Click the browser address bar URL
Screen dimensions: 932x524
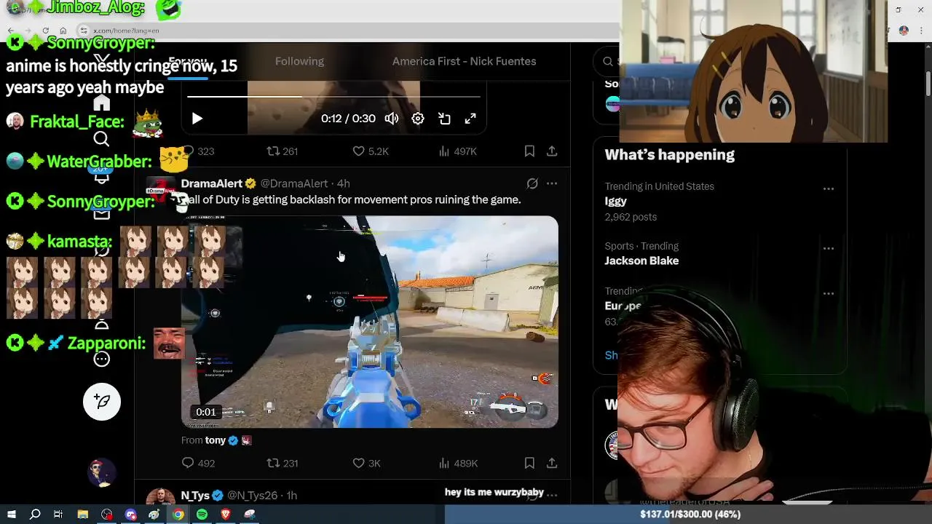tap(126, 31)
